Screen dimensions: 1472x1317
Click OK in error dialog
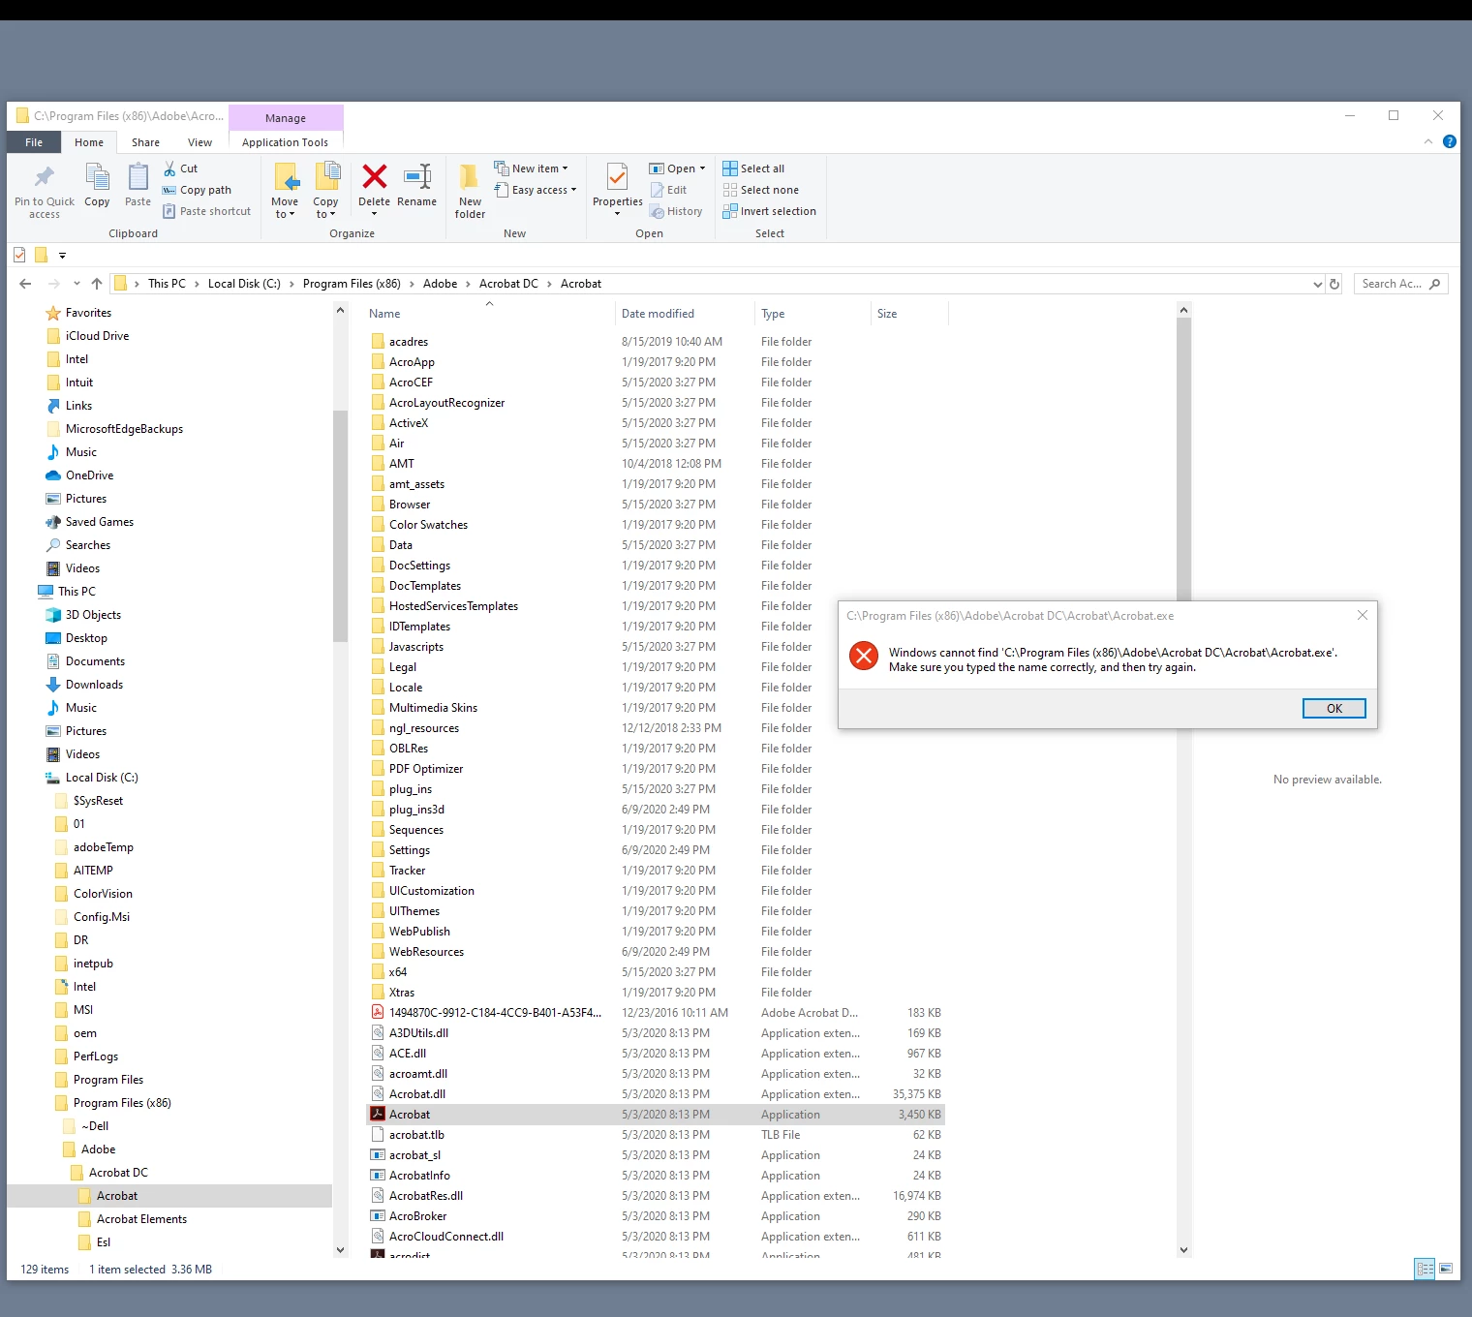tap(1334, 708)
